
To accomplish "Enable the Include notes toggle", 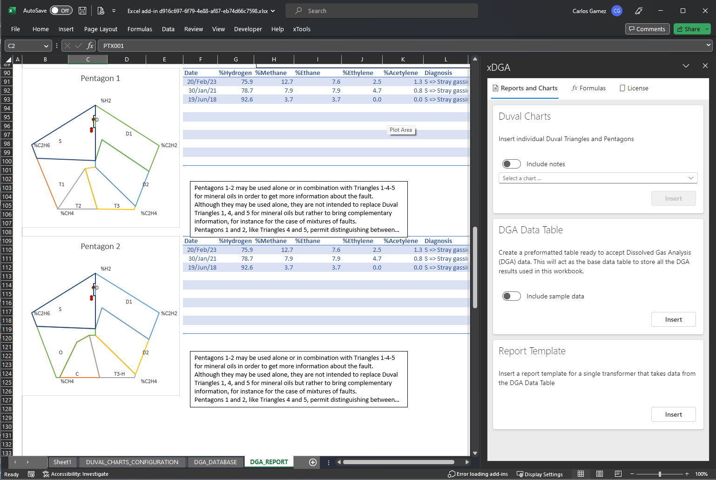I will point(511,164).
